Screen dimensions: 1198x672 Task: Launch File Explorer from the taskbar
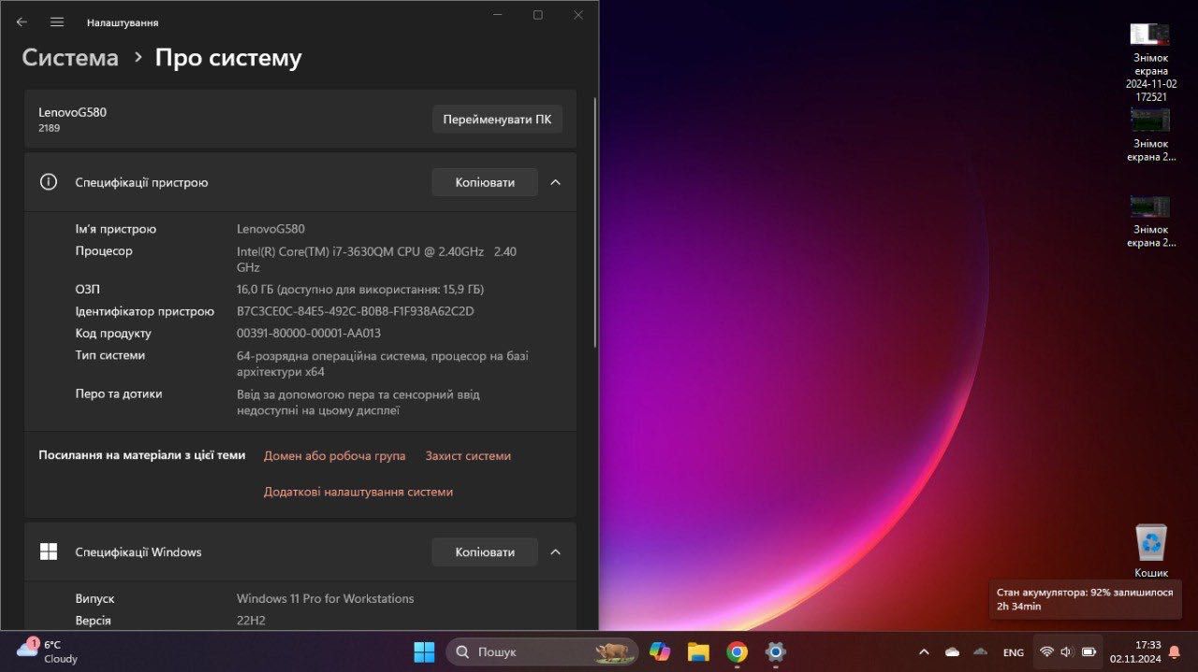[698, 651]
